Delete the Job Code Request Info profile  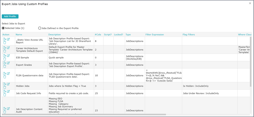coord(5,95)
